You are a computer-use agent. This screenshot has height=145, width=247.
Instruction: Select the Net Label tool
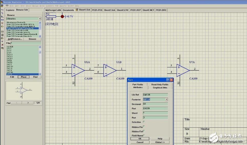pos(2,19)
